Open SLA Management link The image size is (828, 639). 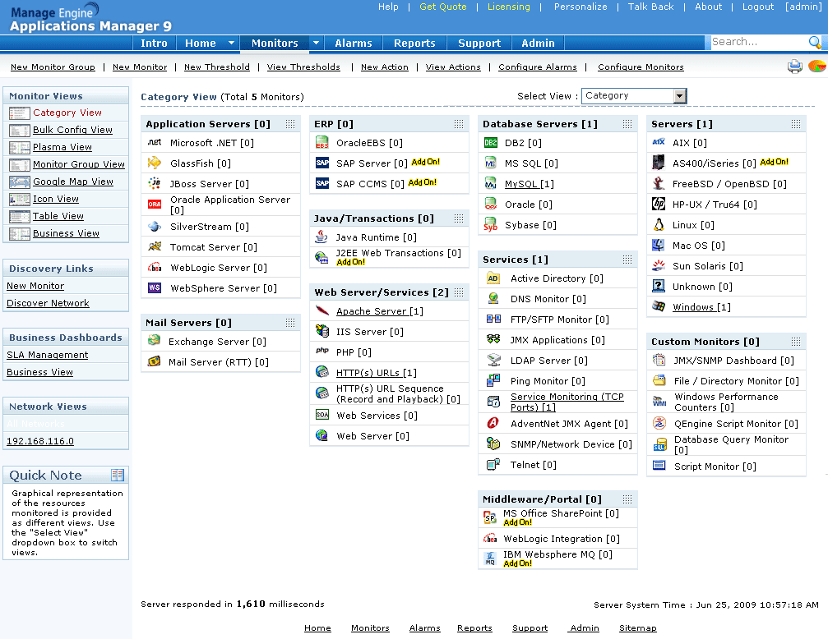[x=47, y=355]
